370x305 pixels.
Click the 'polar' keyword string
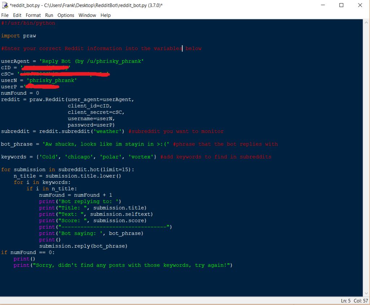[x=111, y=157]
